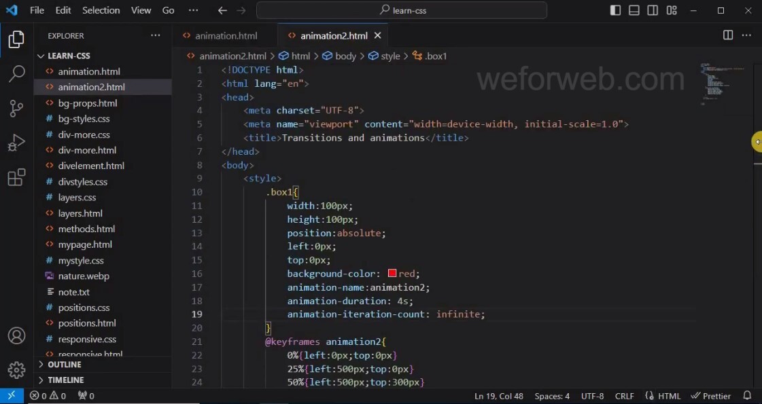Open the Selection menu

click(101, 10)
